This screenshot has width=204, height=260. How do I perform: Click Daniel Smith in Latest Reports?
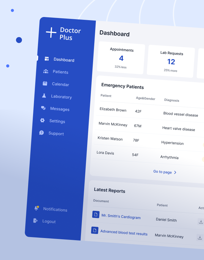166,220
